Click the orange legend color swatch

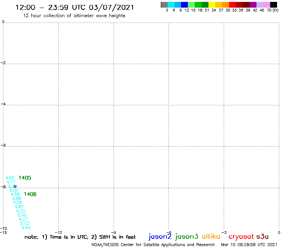(226, 5)
